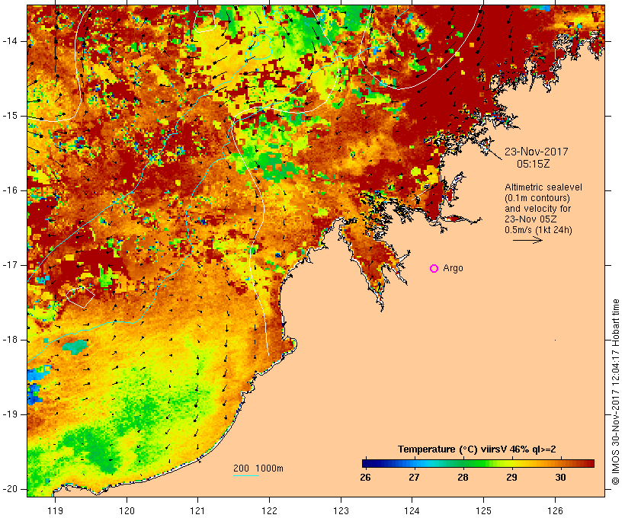Click the '-14' latitude axis label

click(x=10, y=41)
